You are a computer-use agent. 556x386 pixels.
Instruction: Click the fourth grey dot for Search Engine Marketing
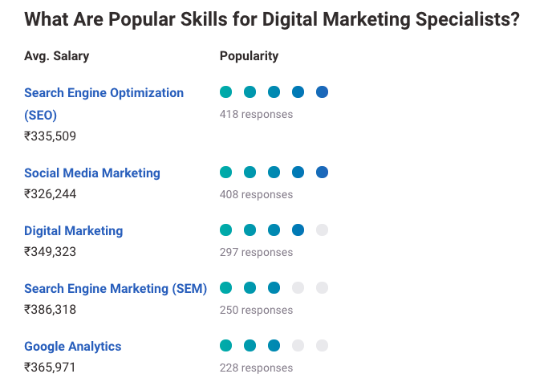tap(298, 288)
